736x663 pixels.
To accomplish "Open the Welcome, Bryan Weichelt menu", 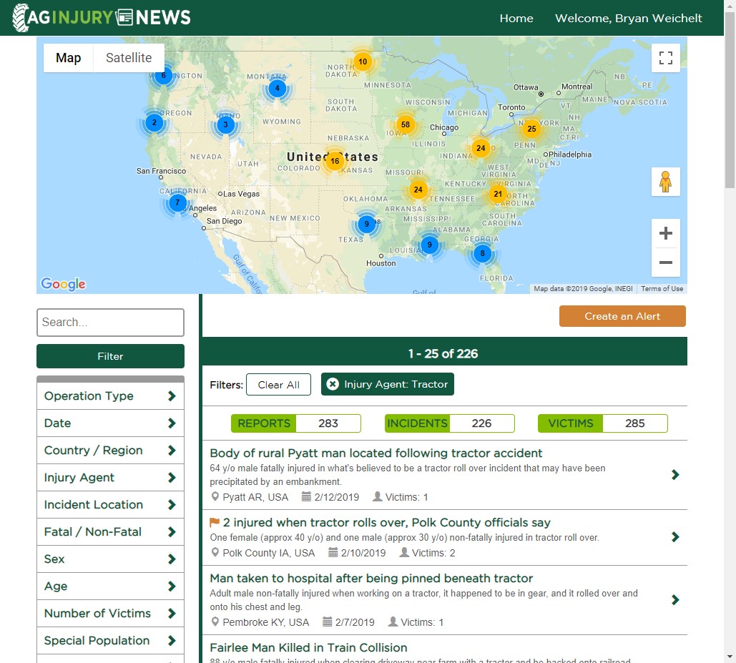I will click(x=629, y=19).
